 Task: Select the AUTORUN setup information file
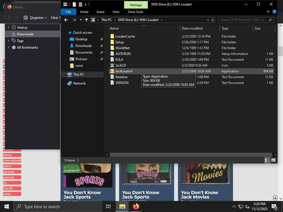tap(123, 54)
